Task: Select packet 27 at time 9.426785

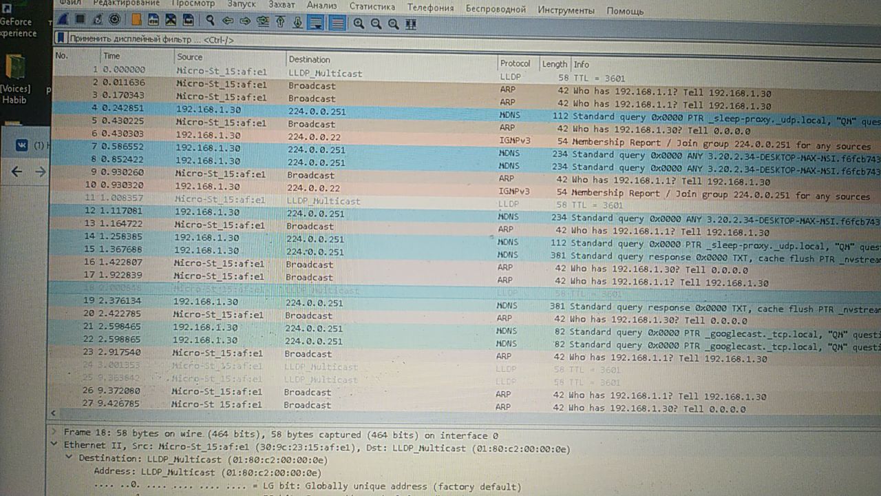Action: coord(467,406)
